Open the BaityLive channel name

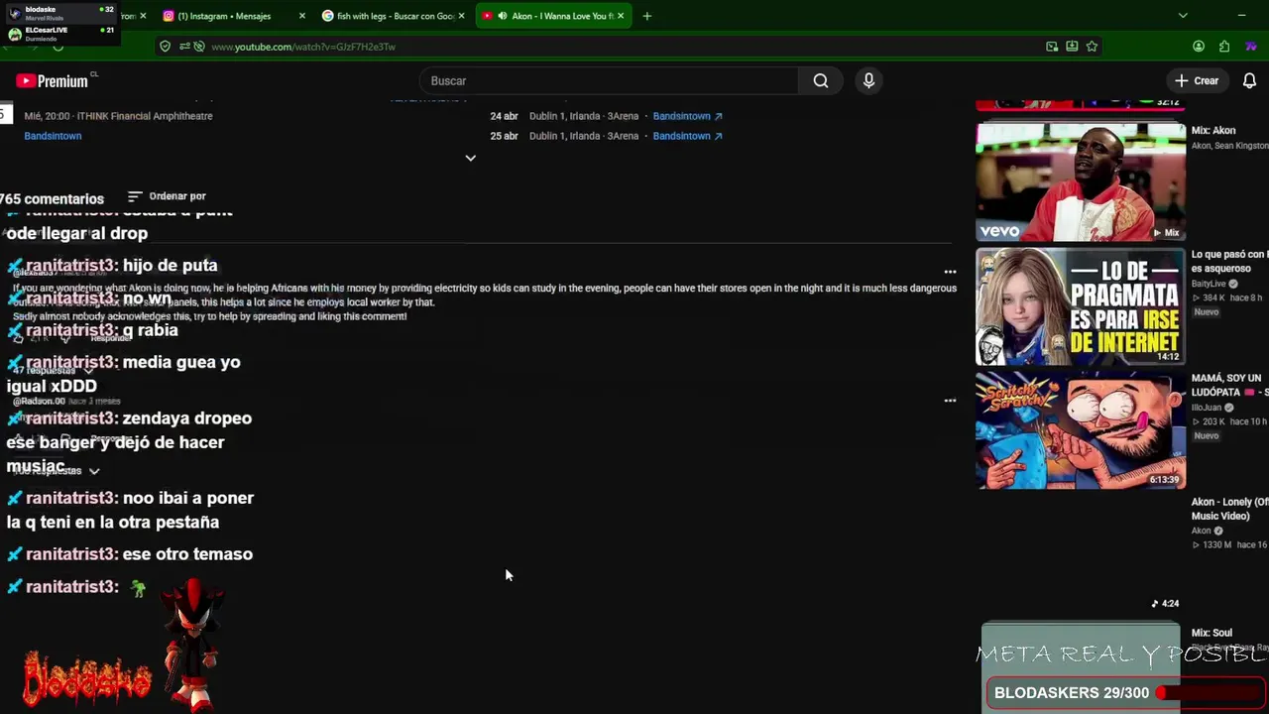point(1209,284)
